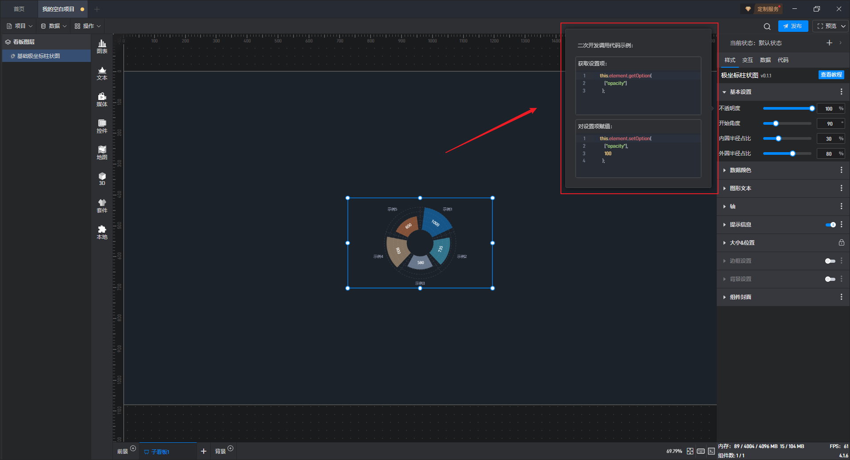Open 轴 three-dot options menu
The height and width of the screenshot is (460, 850).
click(842, 206)
